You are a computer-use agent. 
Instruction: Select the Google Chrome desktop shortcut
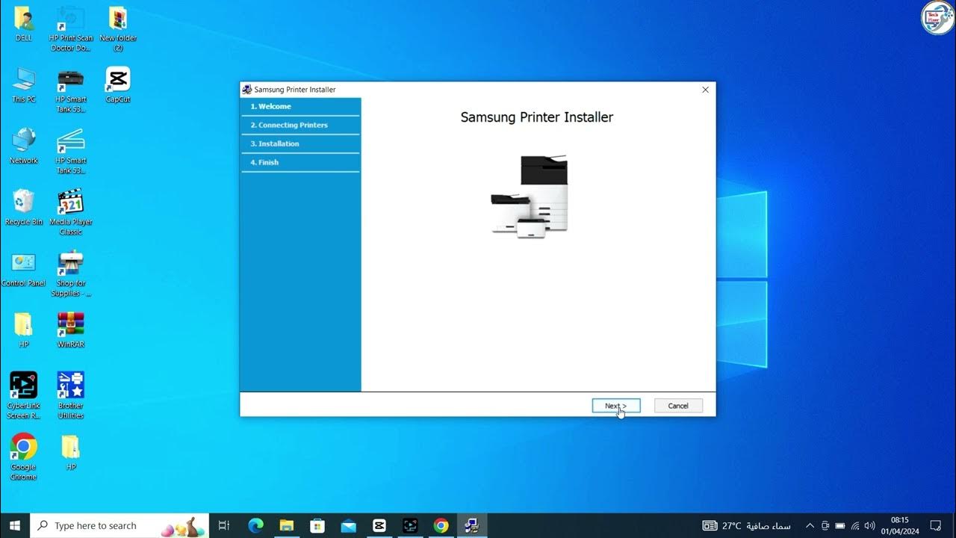(24, 458)
